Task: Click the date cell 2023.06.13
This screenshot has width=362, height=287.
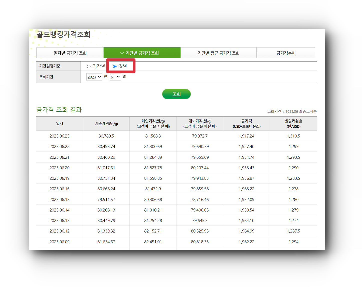Action: [x=60, y=220]
